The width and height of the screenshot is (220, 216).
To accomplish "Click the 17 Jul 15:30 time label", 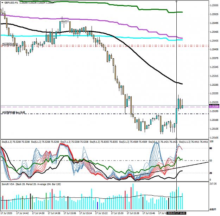I will (117, 213).
